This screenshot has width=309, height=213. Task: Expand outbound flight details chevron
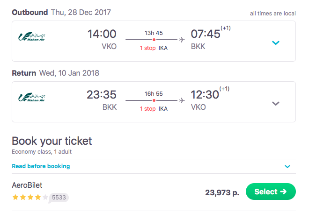tap(276, 43)
